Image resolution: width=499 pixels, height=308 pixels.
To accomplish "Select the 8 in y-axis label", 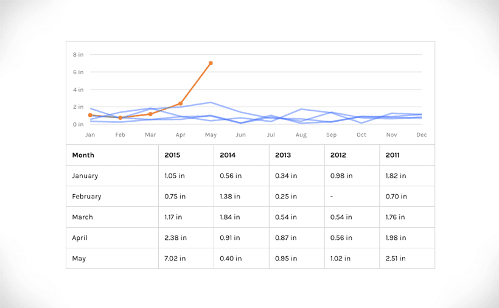I will [x=78, y=55].
